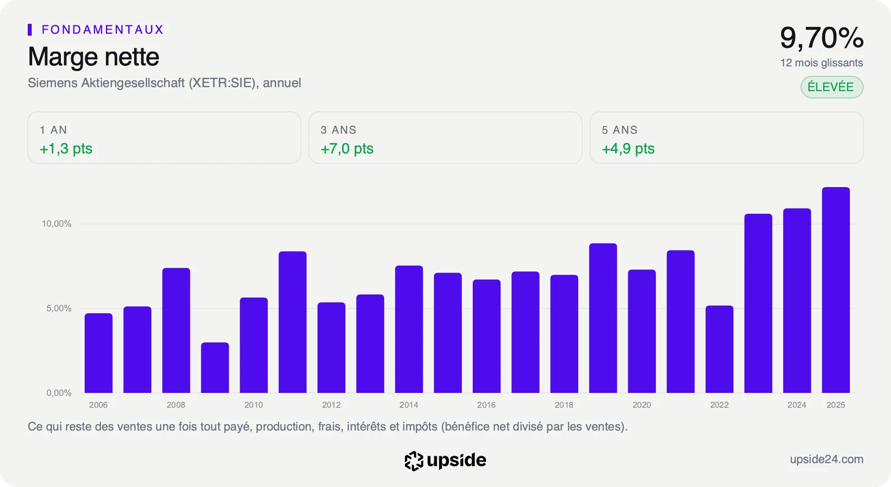The width and height of the screenshot is (891, 487).
Task: Click the "9,70%" headline value
Action: [821, 38]
